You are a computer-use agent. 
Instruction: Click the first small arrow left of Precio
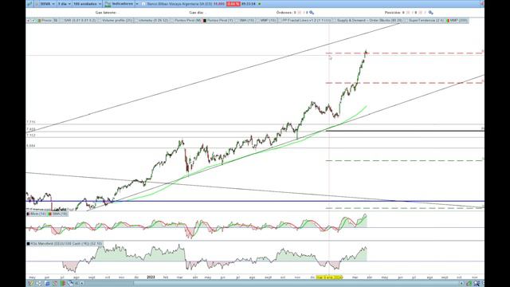(x=29, y=21)
